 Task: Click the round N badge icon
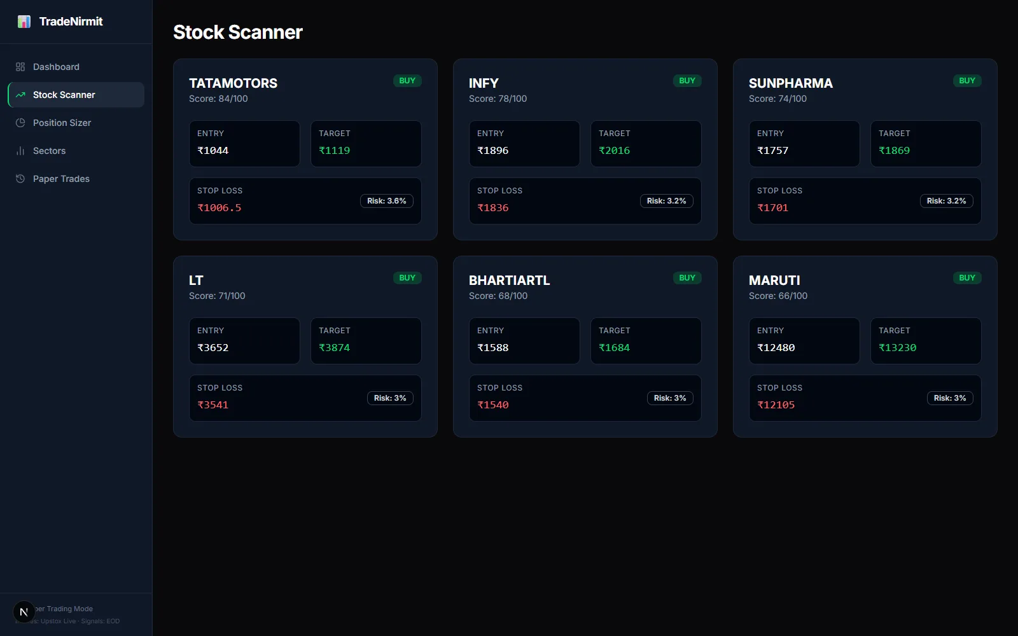pyautogui.click(x=24, y=612)
